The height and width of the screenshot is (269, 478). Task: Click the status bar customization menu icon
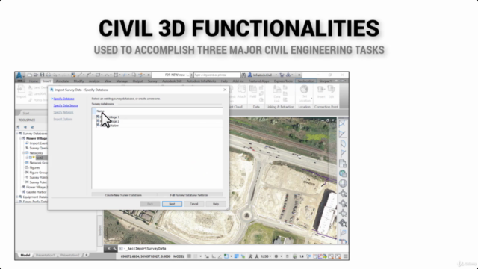[345, 256]
